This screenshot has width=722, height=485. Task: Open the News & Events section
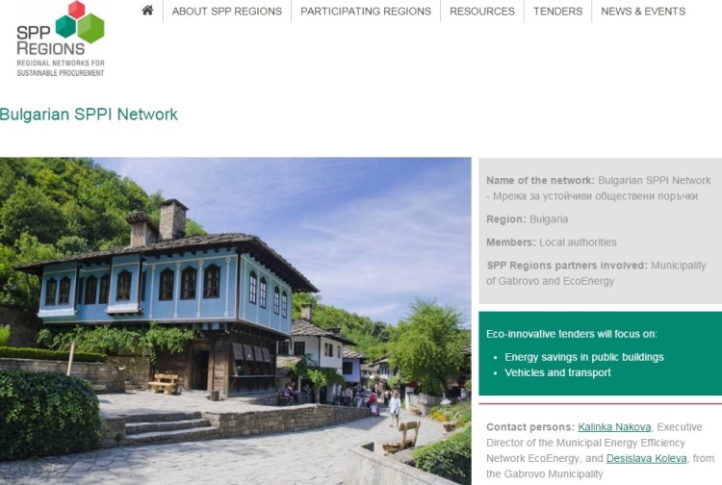(x=643, y=11)
